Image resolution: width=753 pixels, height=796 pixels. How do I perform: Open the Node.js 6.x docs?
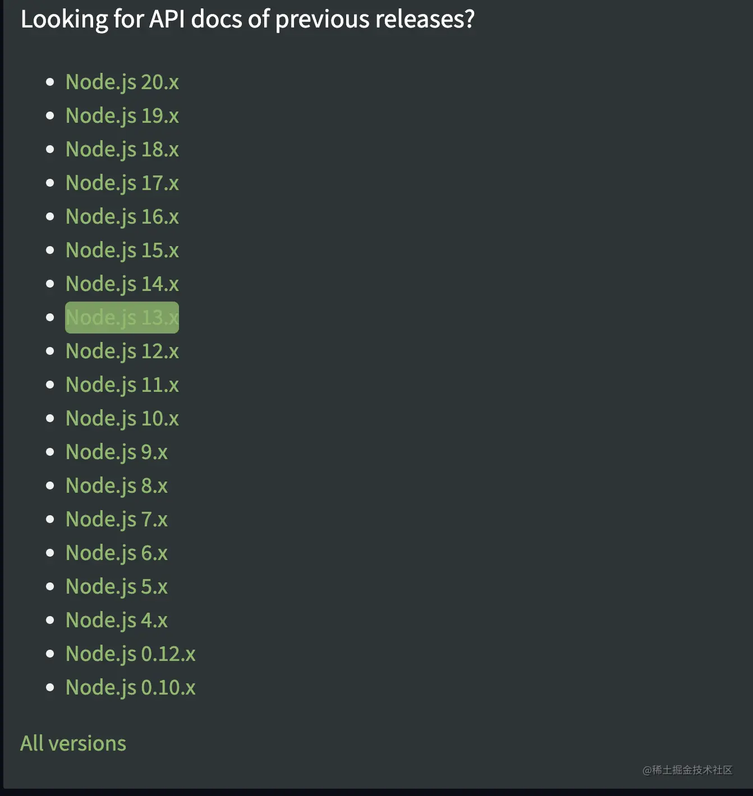pyautogui.click(x=116, y=553)
